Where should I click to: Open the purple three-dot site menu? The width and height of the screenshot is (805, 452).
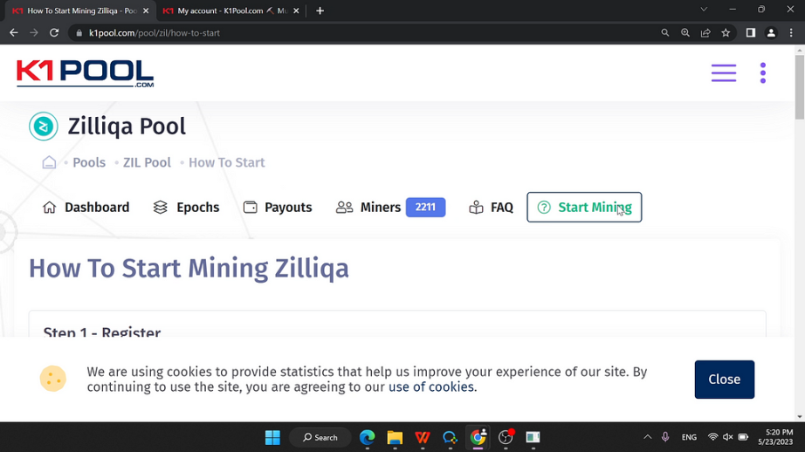(763, 72)
